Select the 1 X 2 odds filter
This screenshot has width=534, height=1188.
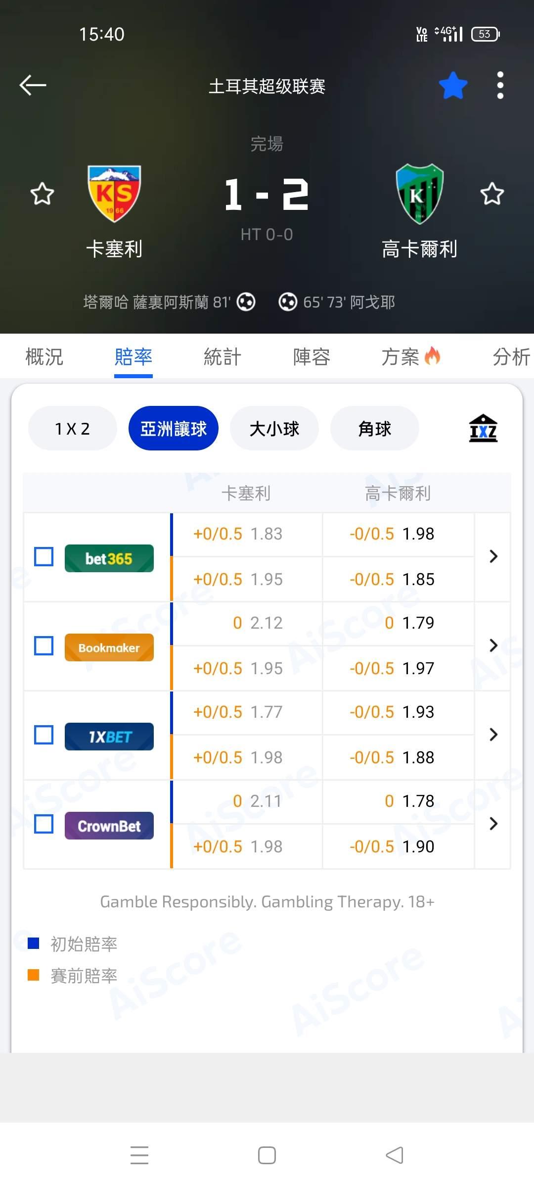[x=73, y=428]
